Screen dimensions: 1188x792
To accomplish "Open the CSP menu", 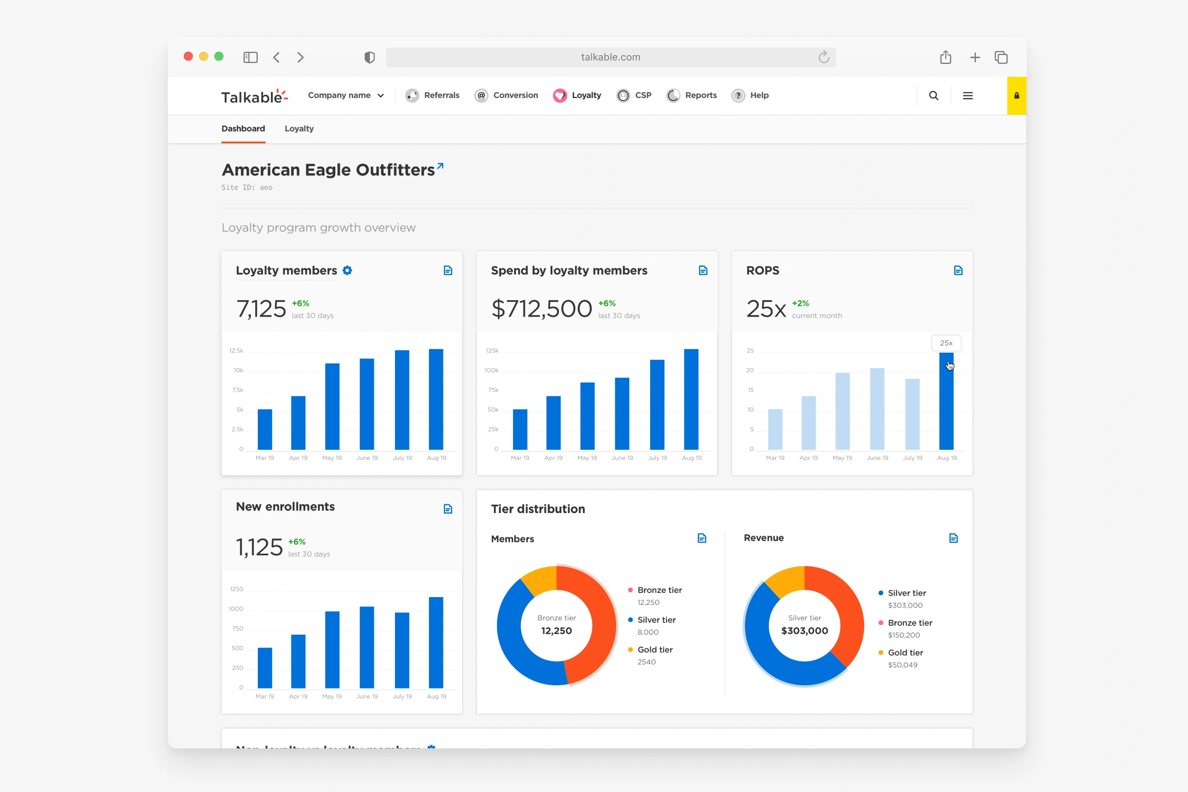I will 634,95.
